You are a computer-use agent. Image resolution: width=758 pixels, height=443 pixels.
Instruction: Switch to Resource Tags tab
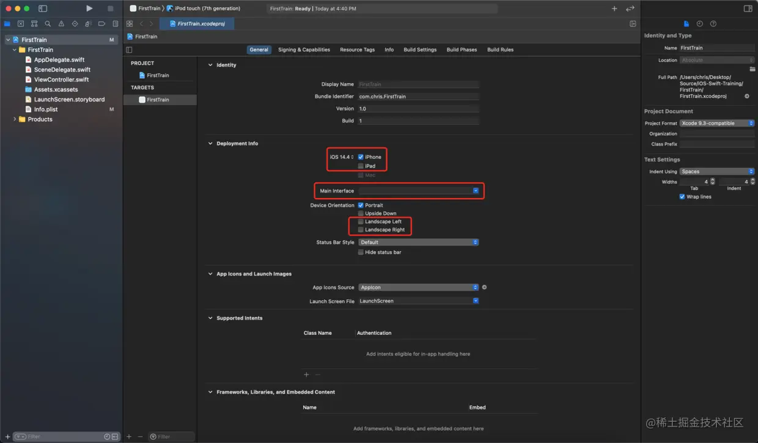357,49
